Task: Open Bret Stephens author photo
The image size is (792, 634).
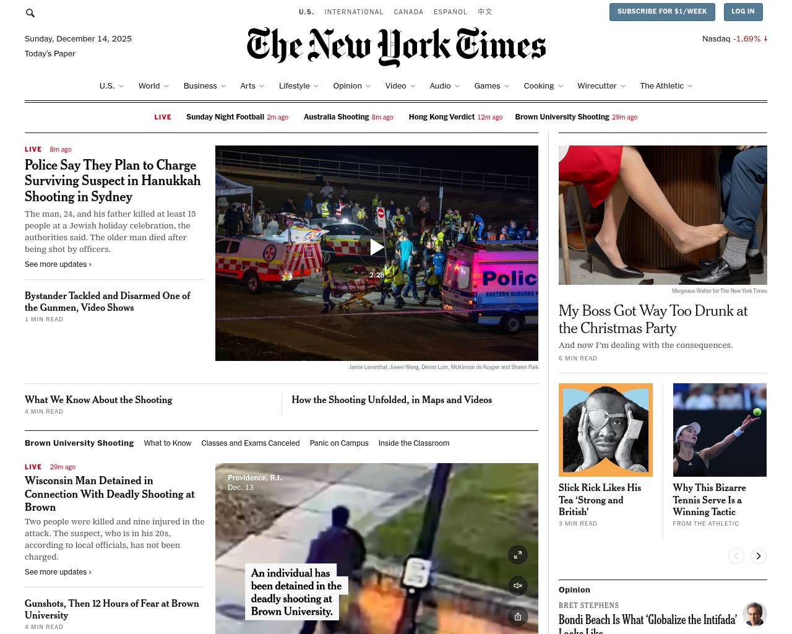Action: pyautogui.click(x=755, y=614)
